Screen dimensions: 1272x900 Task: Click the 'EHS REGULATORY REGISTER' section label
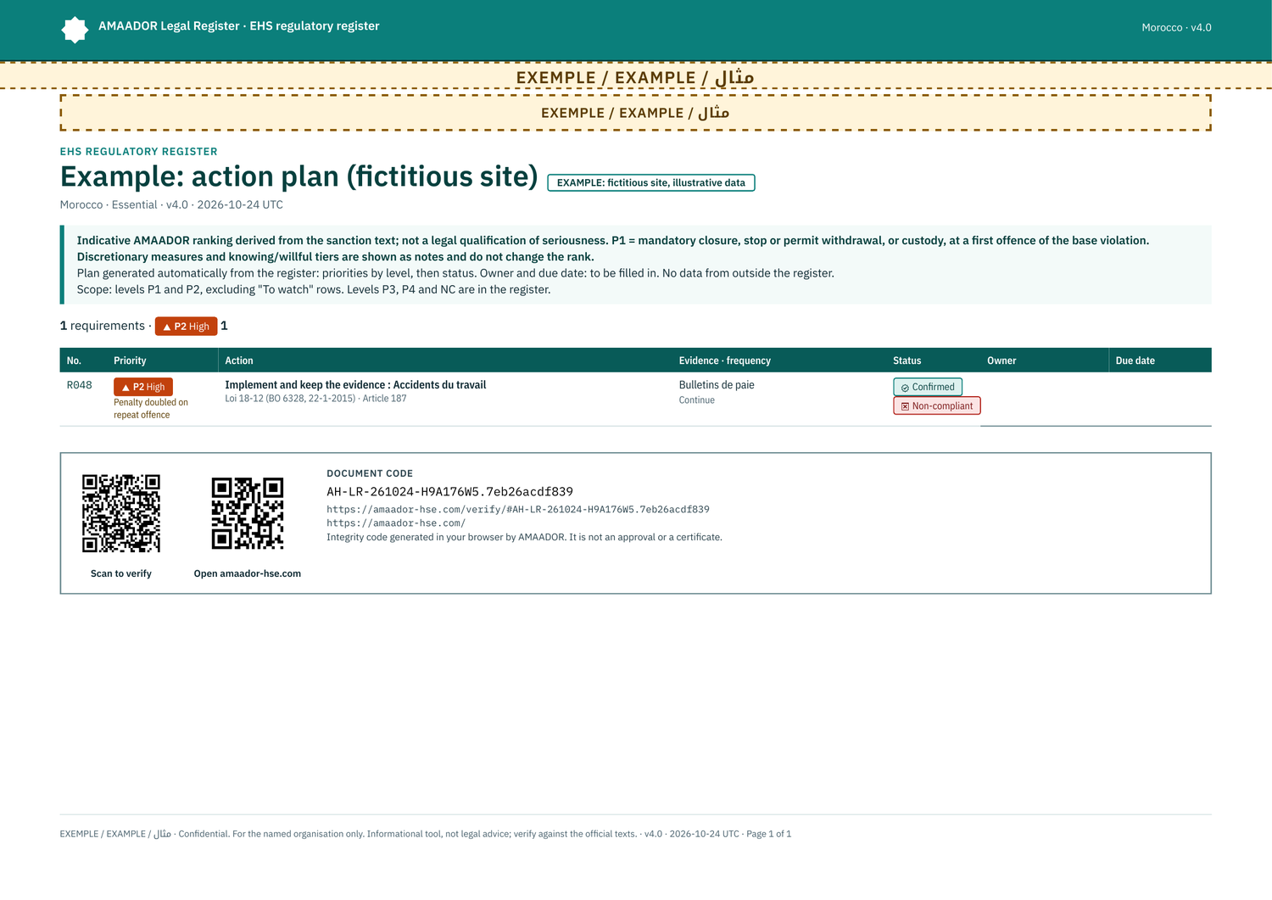coord(139,152)
